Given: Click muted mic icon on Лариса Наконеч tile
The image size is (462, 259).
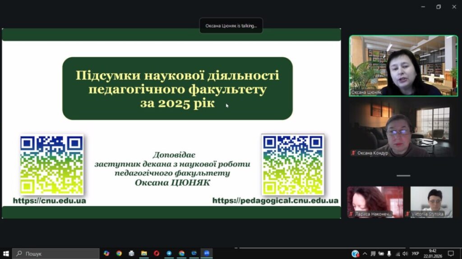Looking at the screenshot, I should coord(351,214).
